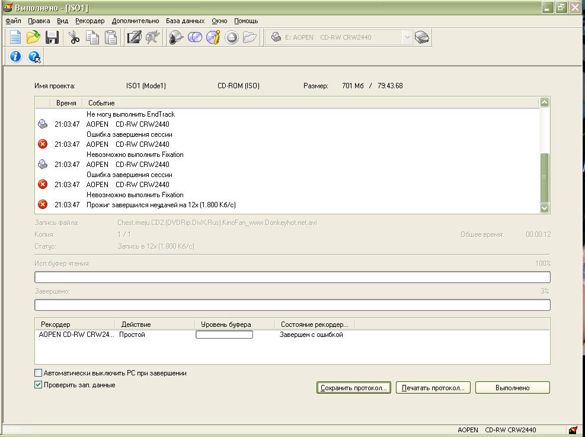This screenshot has height=437, width=585.
Task: Select the 'Не могу выполнить EndTrack' log line
Action: pyautogui.click(x=130, y=114)
